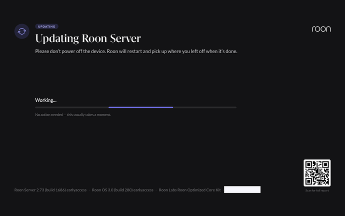
Task: Click the 'Updating Roon Server' heading
Action: point(88,39)
